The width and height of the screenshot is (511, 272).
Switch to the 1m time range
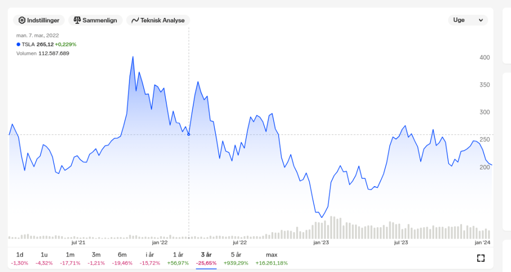click(x=70, y=258)
